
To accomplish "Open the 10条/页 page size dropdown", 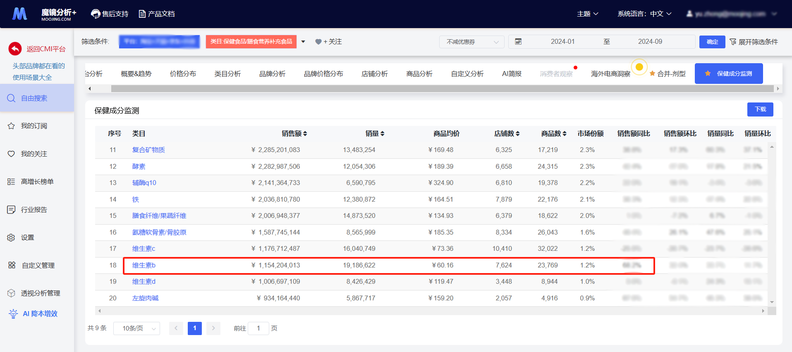I will pyautogui.click(x=136, y=328).
